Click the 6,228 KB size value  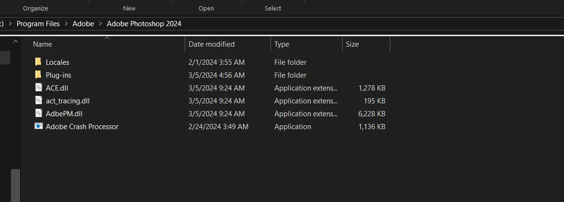tap(372, 114)
